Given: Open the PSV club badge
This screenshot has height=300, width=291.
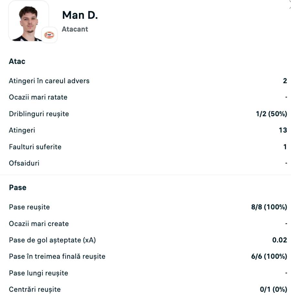Looking at the screenshot, I should (x=49, y=35).
